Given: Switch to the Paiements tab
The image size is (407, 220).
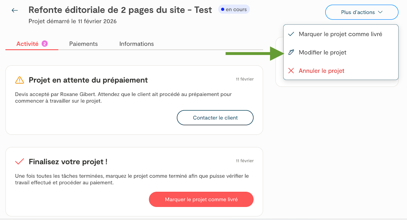Looking at the screenshot, I should click(x=83, y=44).
